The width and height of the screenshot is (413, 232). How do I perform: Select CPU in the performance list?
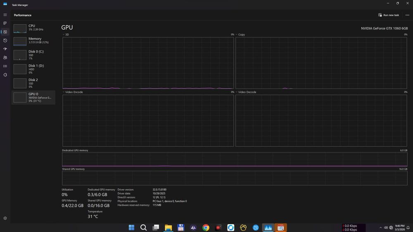(33, 28)
